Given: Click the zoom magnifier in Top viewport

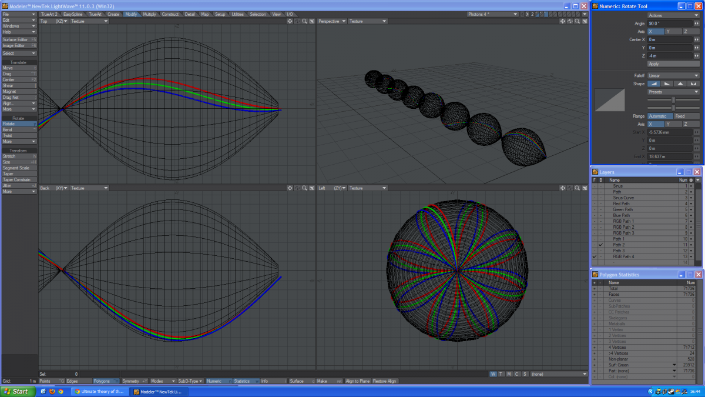Looking at the screenshot, I should [x=304, y=21].
